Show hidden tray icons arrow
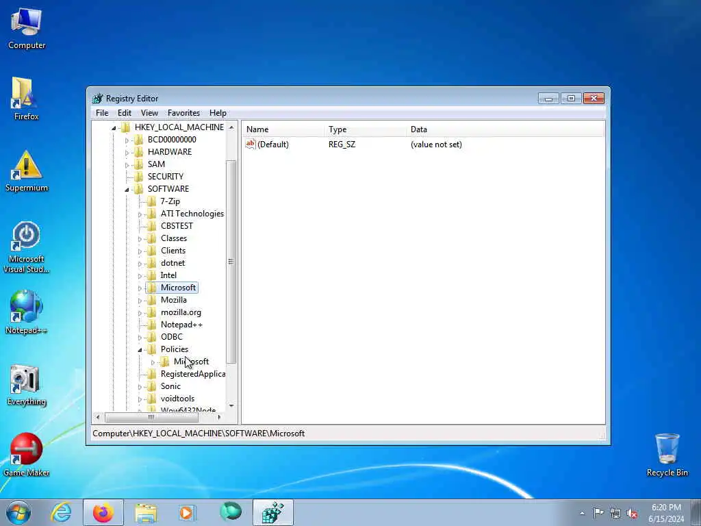Image resolution: width=701 pixels, height=526 pixels. pos(582,513)
